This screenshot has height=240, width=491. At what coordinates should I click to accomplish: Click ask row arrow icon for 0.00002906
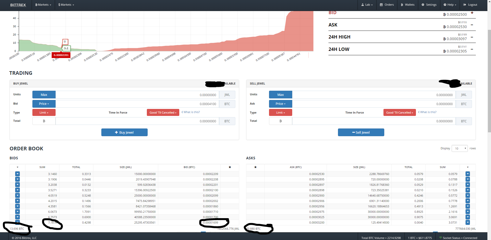[468, 201]
